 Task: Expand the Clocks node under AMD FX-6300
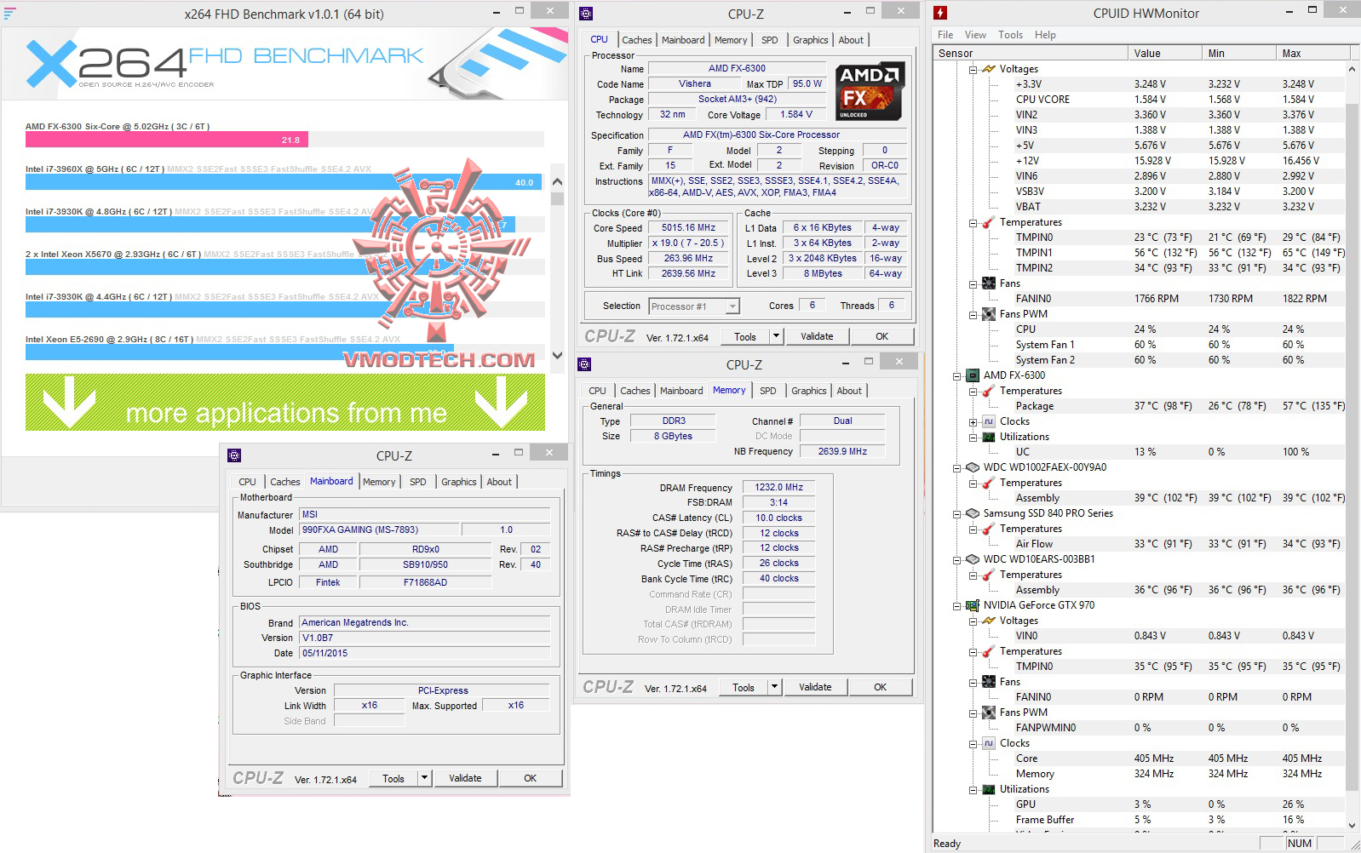click(x=973, y=421)
